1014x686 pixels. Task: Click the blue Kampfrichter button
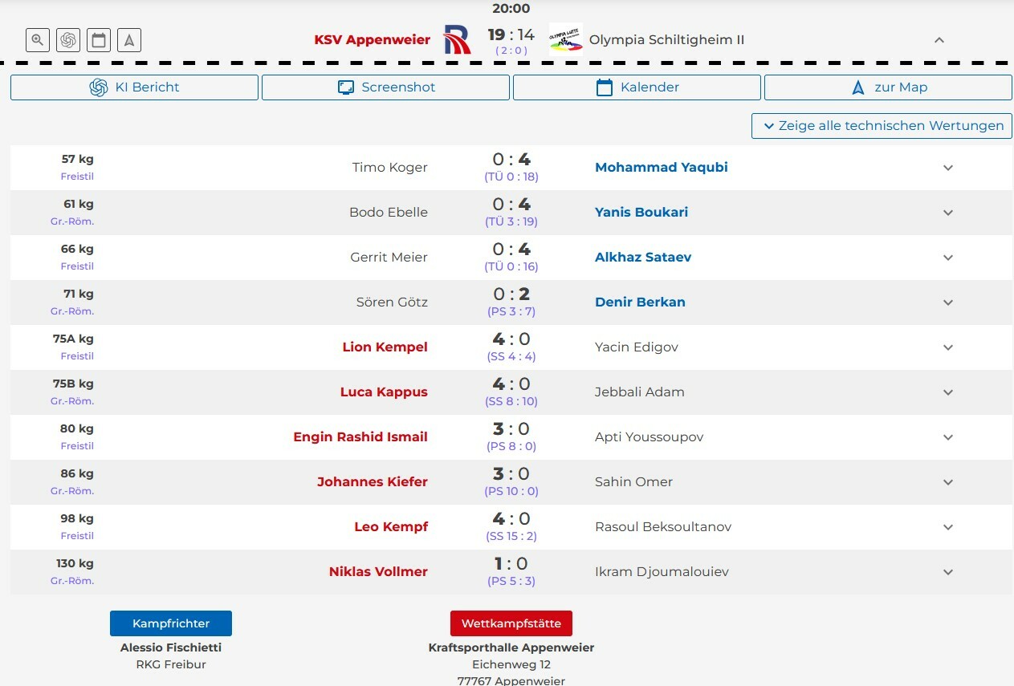(x=171, y=623)
